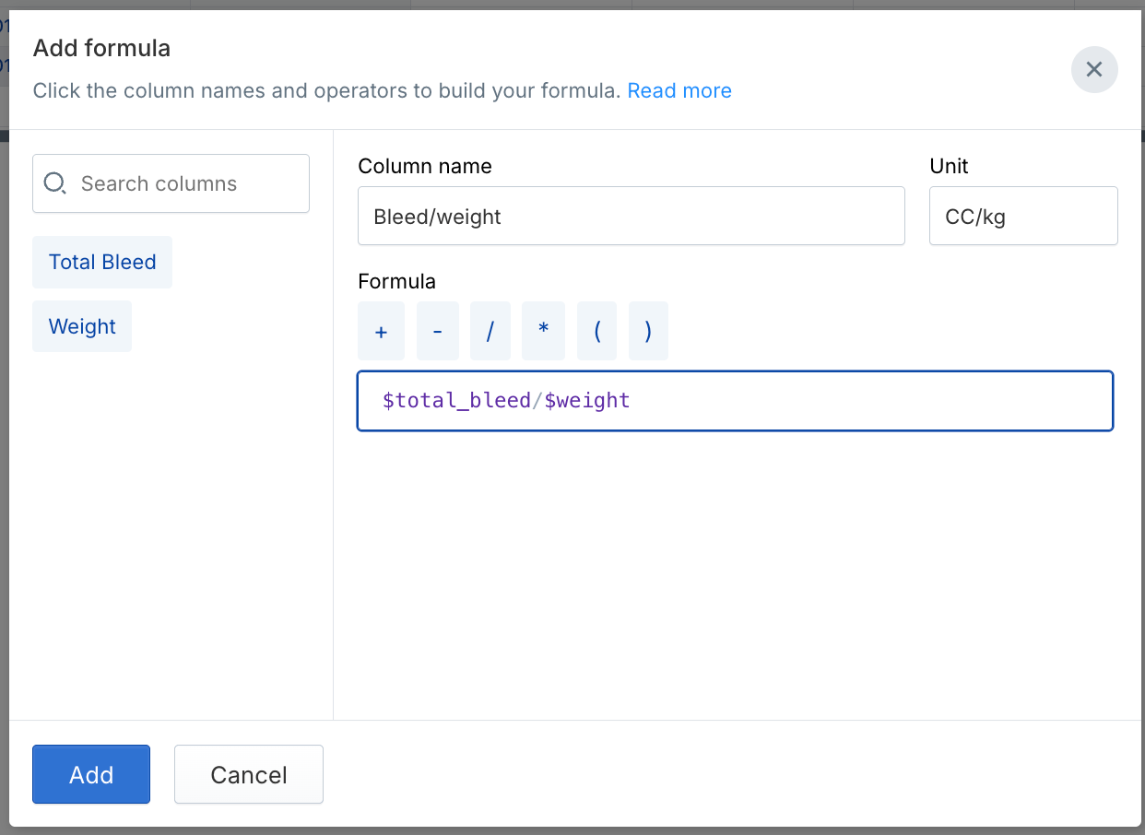Insert a closing parenthesis

[x=648, y=332]
